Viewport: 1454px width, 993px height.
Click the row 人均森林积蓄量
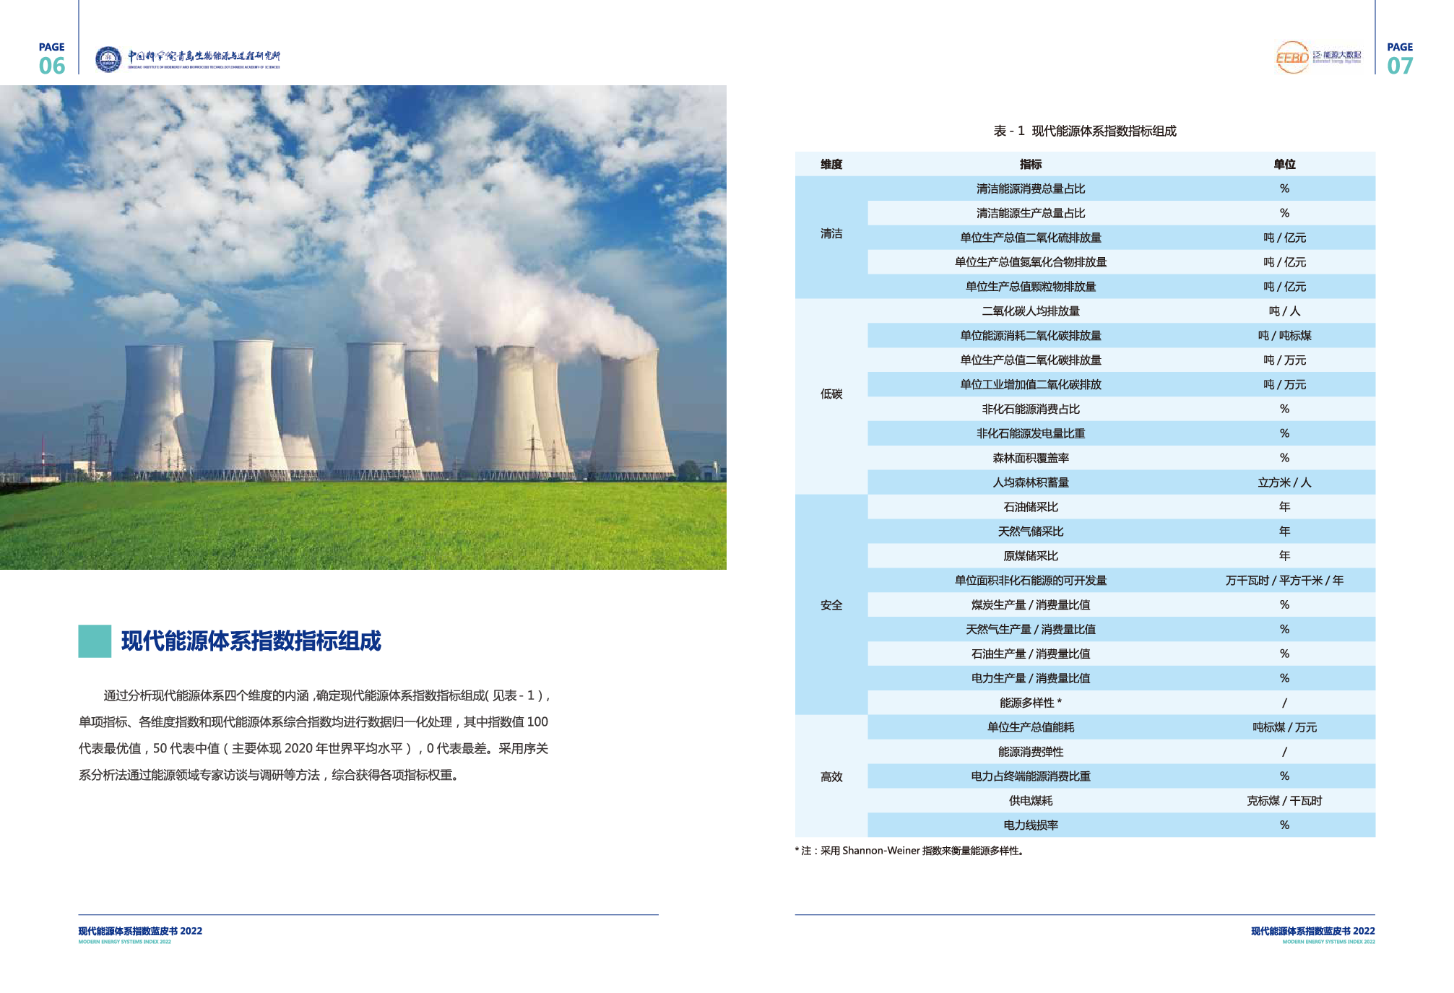click(x=1121, y=482)
